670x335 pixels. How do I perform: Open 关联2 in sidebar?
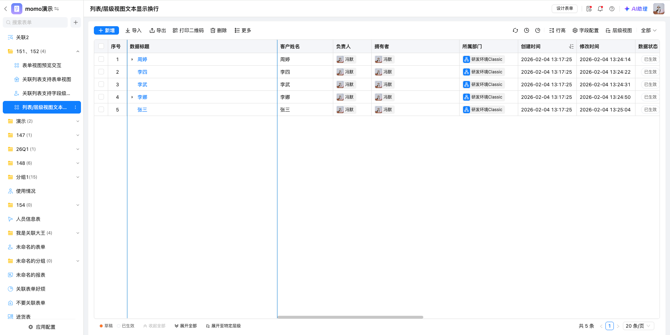pos(42,37)
